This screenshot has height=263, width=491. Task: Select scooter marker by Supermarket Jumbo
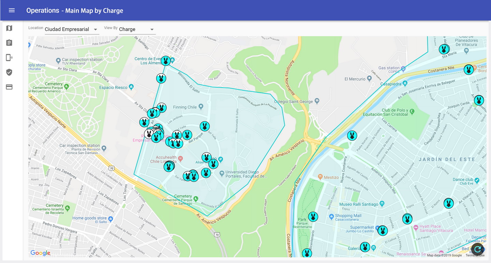click(x=383, y=231)
